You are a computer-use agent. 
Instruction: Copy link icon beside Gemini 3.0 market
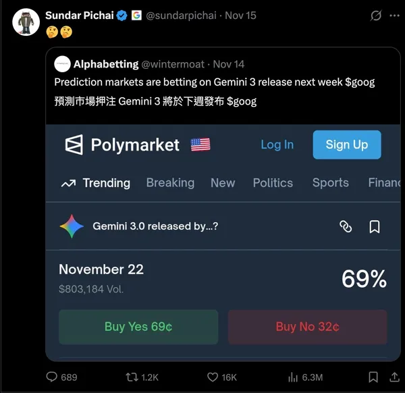(x=346, y=227)
